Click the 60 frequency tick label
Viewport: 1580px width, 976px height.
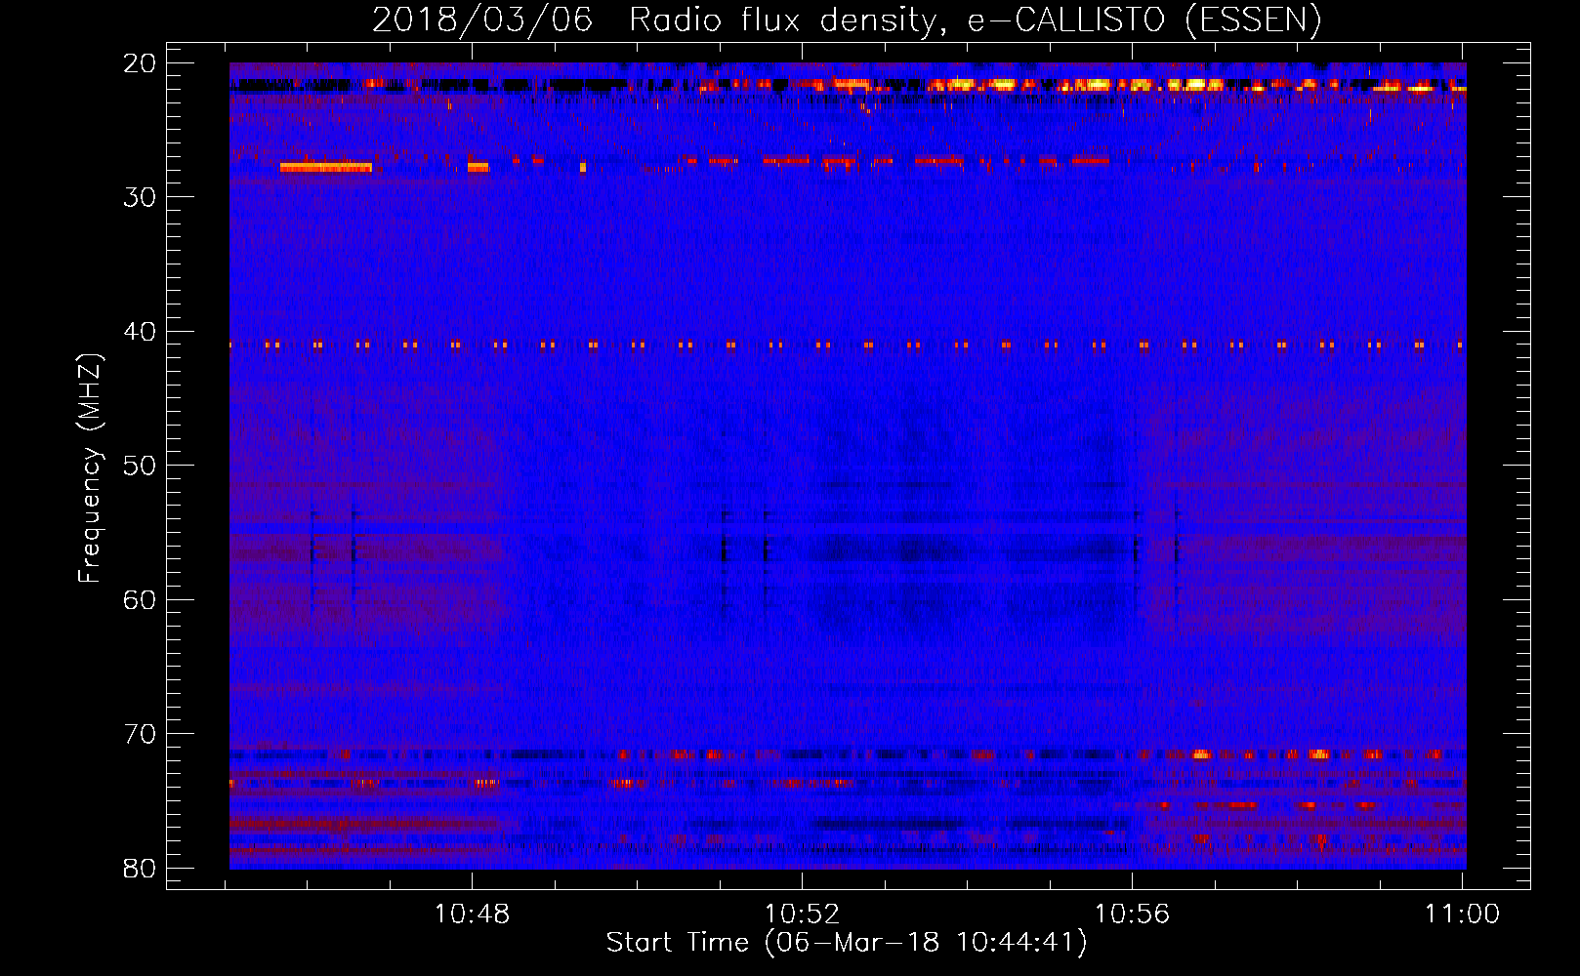(141, 600)
